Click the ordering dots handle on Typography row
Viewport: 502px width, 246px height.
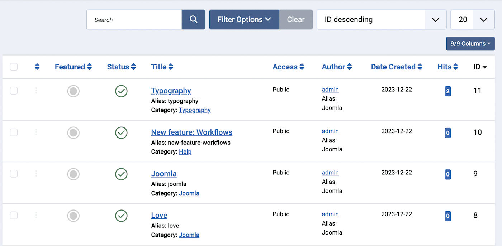click(36, 91)
